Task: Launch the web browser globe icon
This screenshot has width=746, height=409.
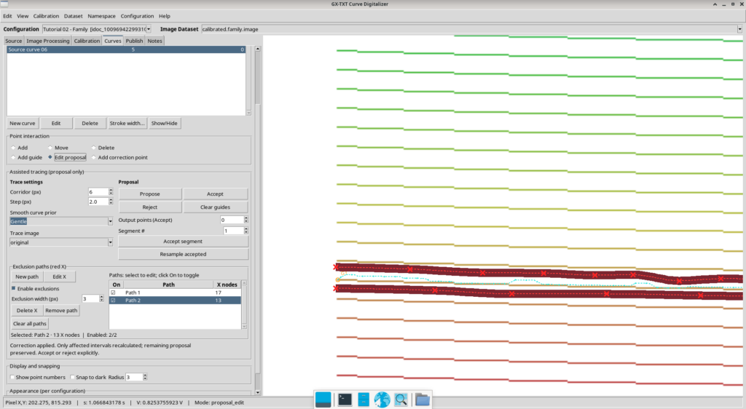Action: click(x=382, y=400)
